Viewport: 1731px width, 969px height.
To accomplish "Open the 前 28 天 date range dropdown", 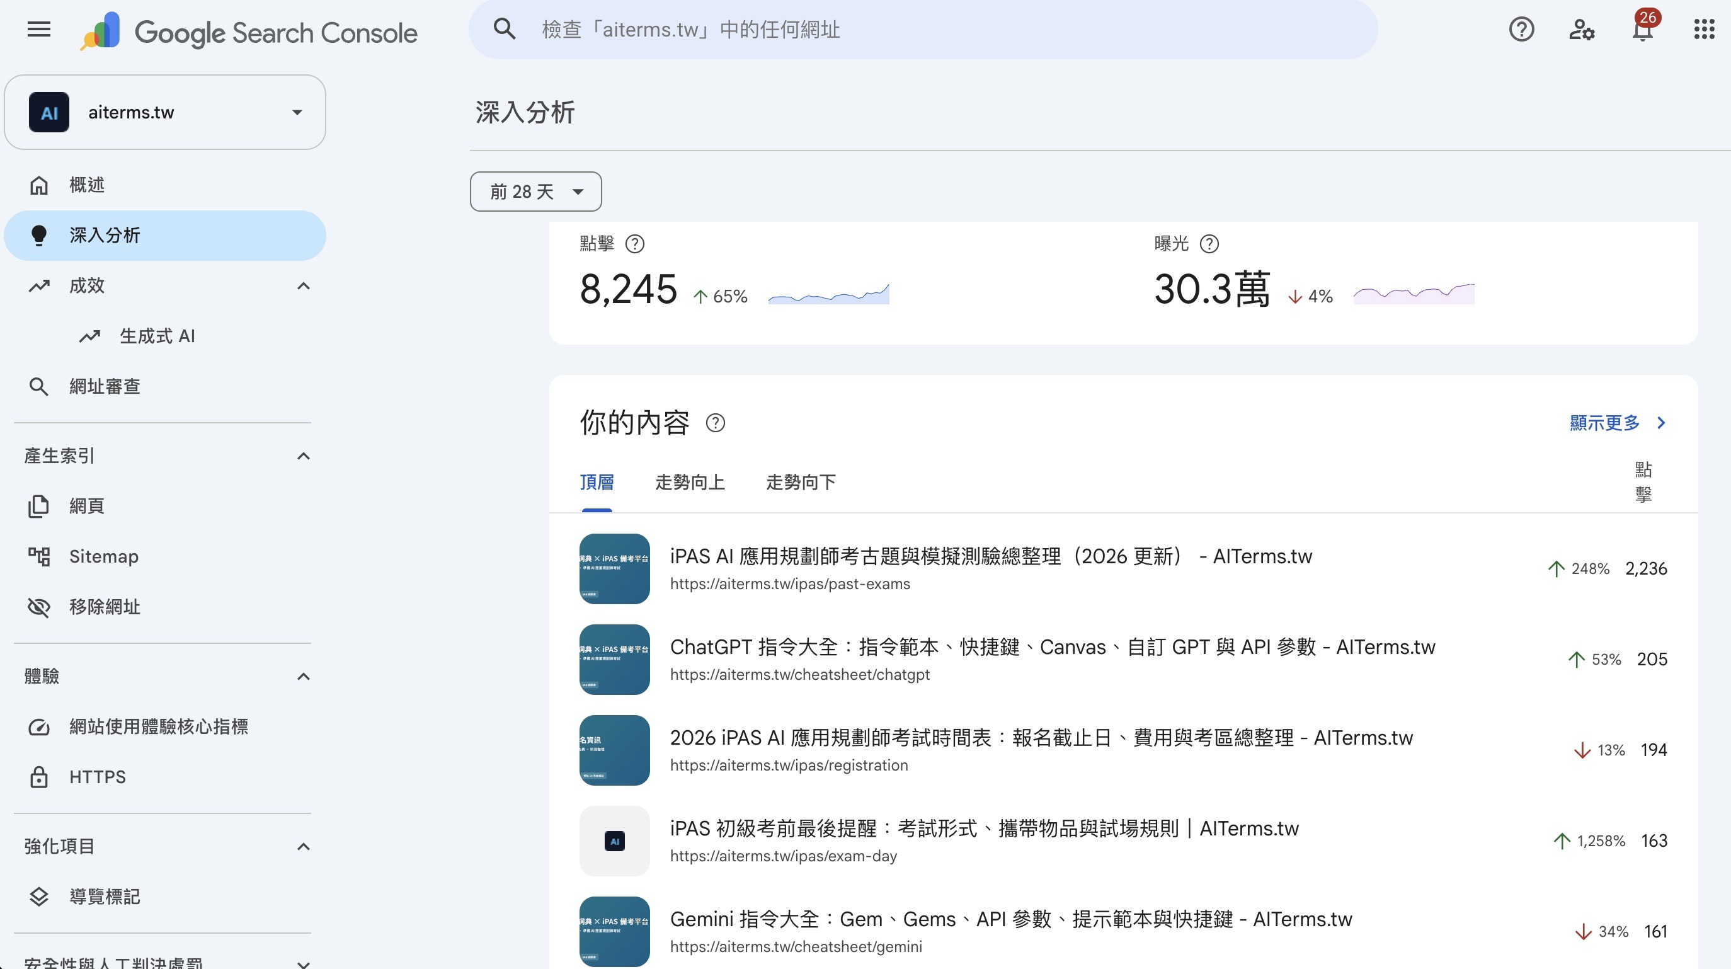I will pos(535,192).
